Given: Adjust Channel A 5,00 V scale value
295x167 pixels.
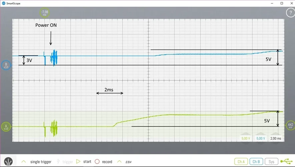Looking at the screenshot, I should click(246, 138).
